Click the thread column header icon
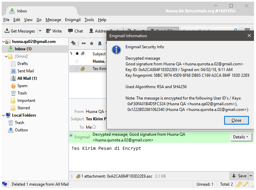 click(x=71, y=54)
